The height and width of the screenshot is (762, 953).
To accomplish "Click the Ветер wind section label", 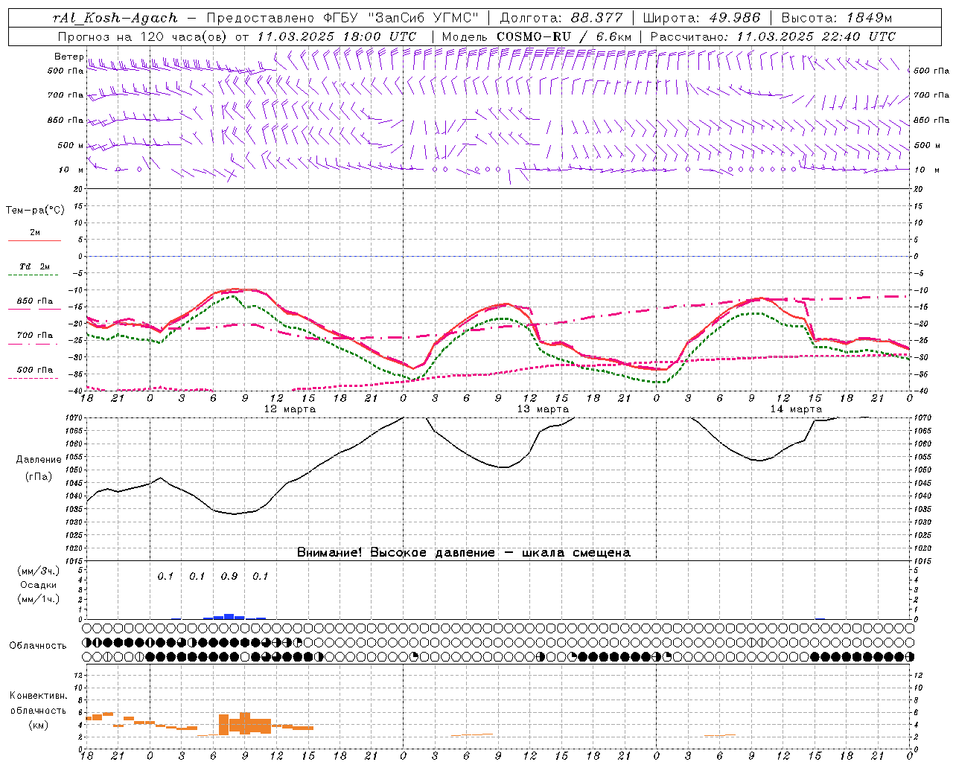I will (x=69, y=57).
